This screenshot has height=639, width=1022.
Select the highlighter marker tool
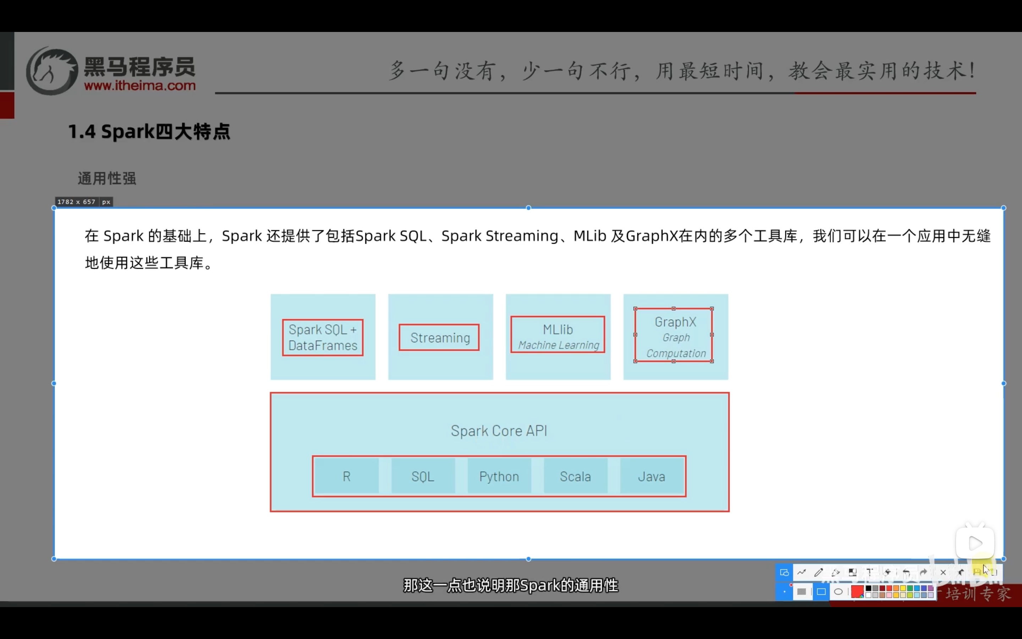click(x=835, y=572)
